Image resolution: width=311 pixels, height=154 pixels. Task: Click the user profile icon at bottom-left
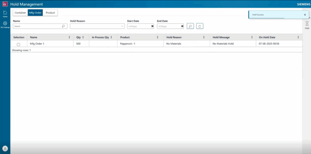[x=5, y=149]
